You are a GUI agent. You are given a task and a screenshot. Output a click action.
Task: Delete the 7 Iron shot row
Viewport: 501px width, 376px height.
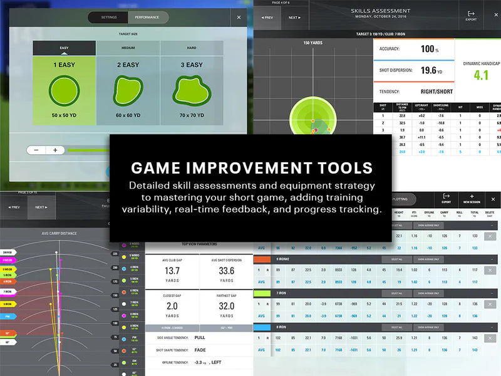click(490, 304)
